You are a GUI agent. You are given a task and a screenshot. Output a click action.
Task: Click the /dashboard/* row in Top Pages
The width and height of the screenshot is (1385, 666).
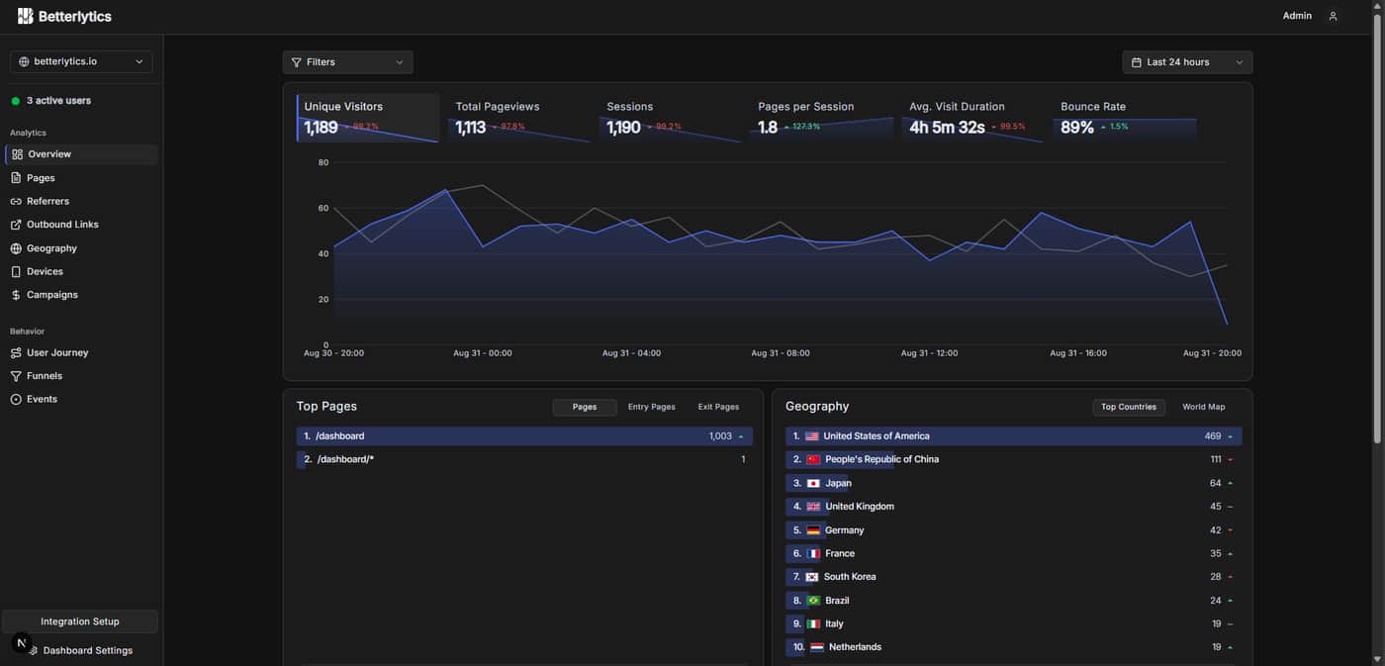pos(524,459)
